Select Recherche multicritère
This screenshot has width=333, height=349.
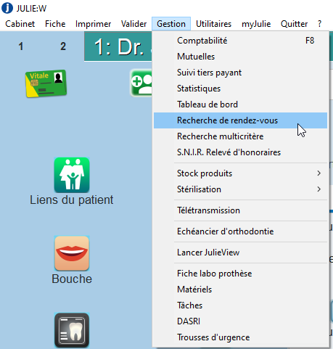click(x=240, y=136)
